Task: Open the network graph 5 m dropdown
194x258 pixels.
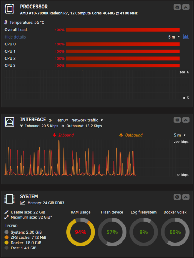Action: (180, 135)
